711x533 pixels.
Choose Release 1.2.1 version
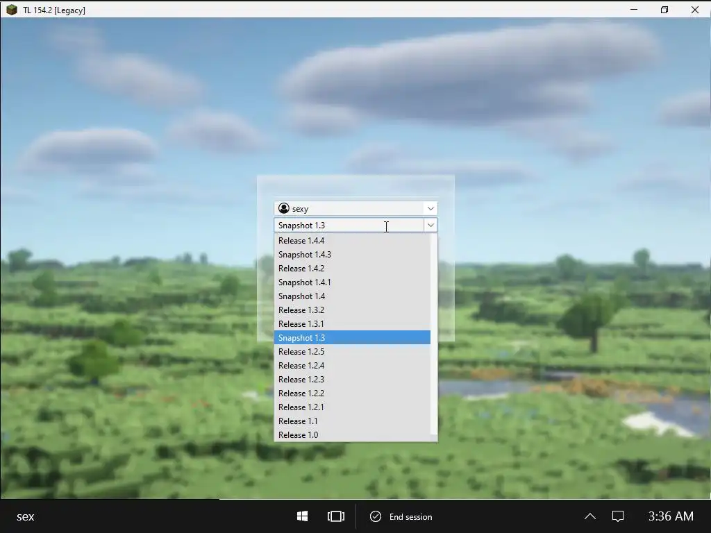(352, 407)
